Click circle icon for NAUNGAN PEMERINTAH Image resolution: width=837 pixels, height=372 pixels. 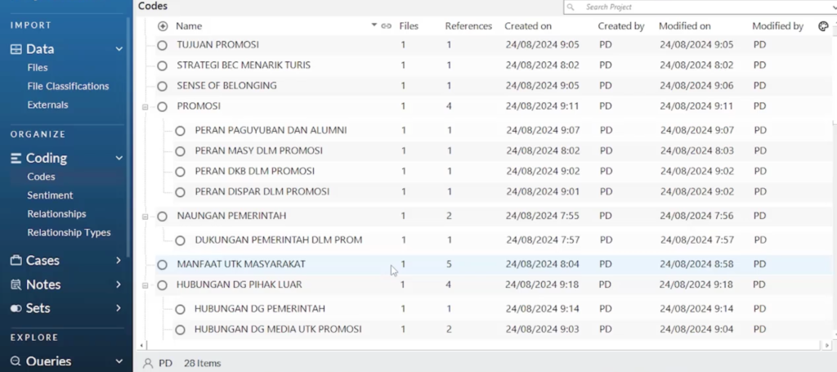[x=163, y=216]
